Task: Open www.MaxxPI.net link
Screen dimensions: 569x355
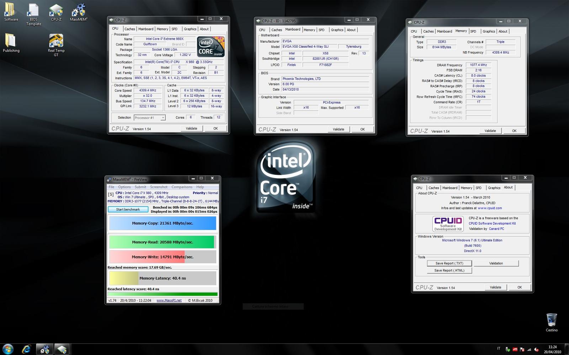Action: [169, 300]
